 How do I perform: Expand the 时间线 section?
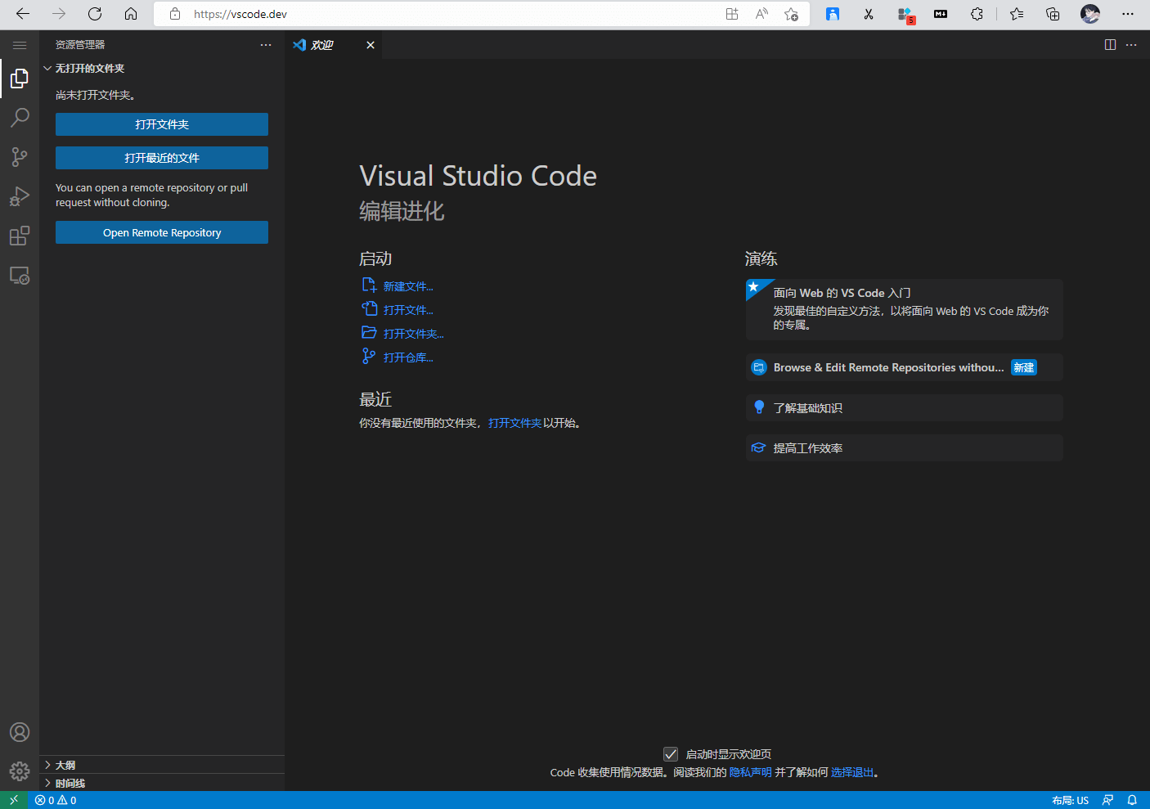pos(162,783)
